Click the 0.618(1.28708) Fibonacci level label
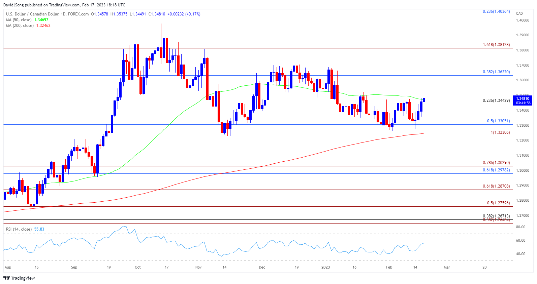 point(496,186)
